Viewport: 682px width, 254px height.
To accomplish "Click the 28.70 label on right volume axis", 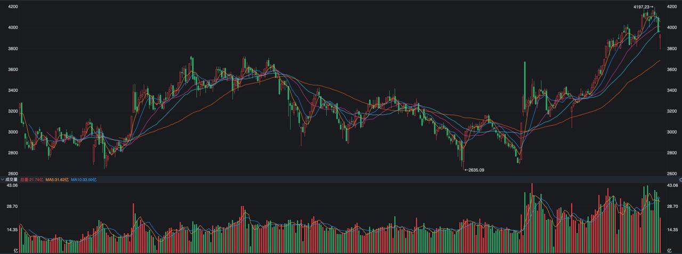I will [672, 206].
